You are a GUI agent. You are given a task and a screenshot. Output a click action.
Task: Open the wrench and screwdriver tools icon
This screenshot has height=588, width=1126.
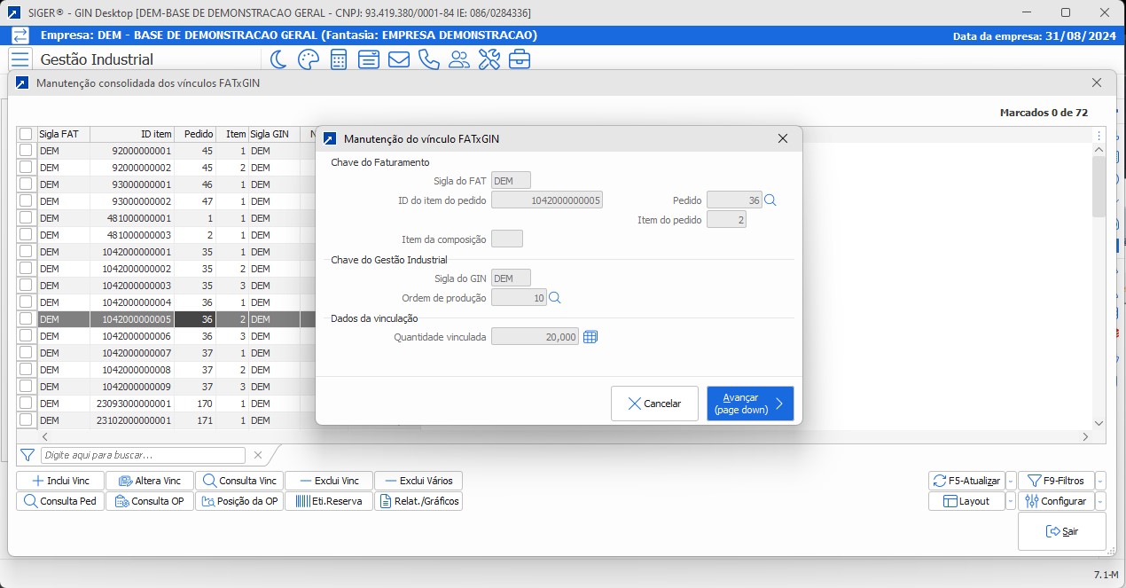click(x=489, y=59)
